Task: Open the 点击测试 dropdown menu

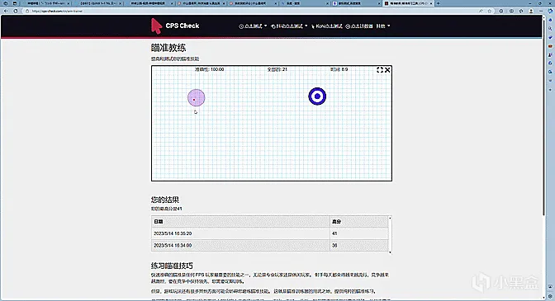Action: 253,26
